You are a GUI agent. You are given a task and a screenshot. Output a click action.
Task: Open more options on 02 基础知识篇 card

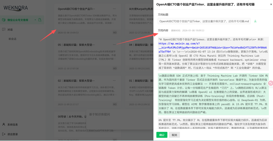tap(114, 81)
